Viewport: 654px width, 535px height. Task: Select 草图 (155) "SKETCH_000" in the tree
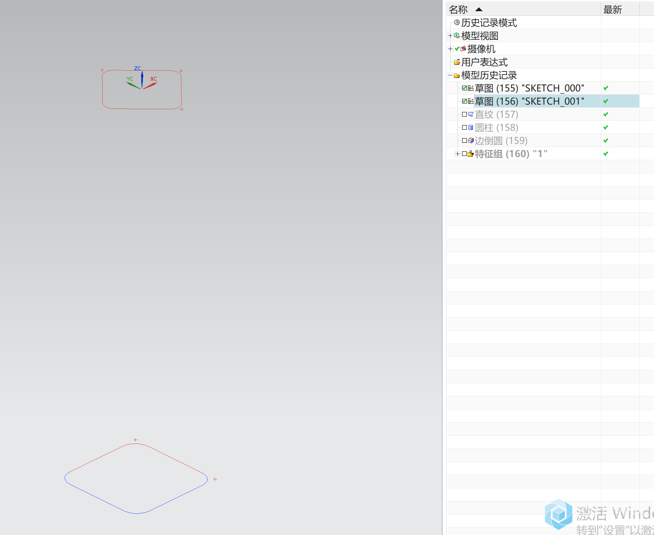529,88
